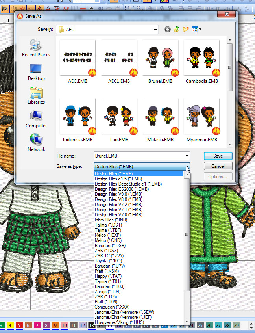
Task: Choose Janome/Elna/Kenmore (*.JEF) format
Action: pos(139,317)
